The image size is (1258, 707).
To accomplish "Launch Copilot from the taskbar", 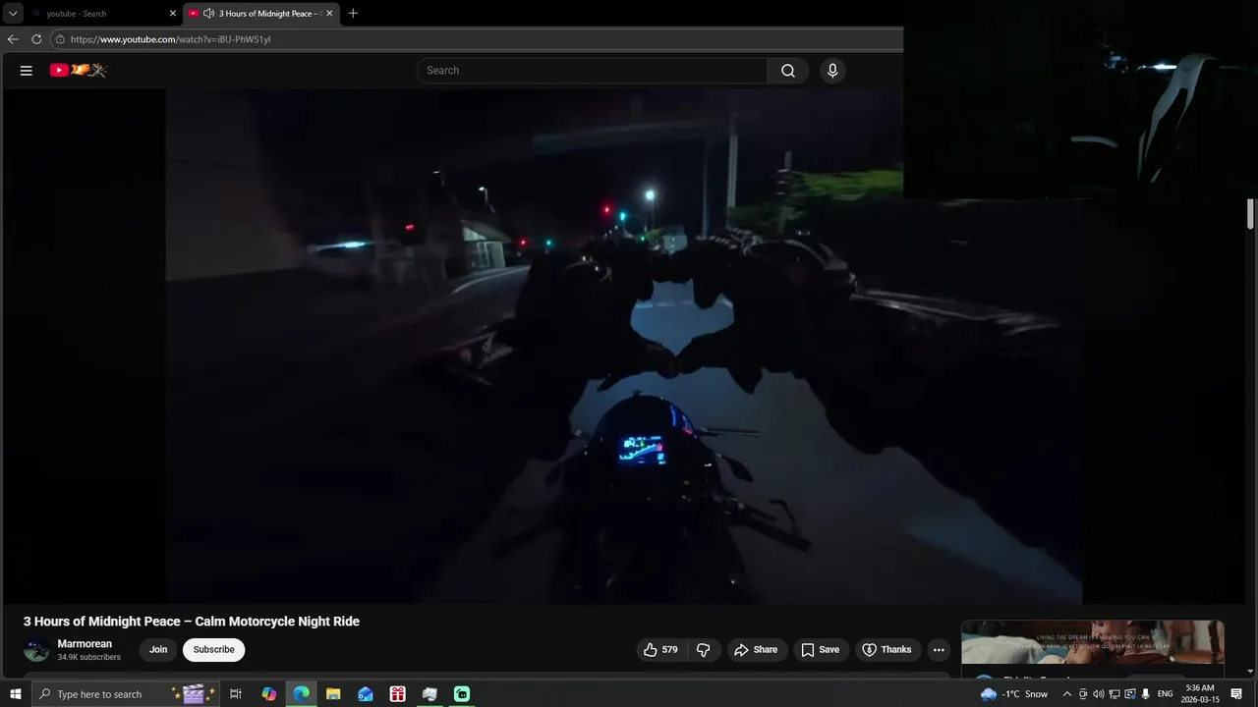I will coord(268,694).
